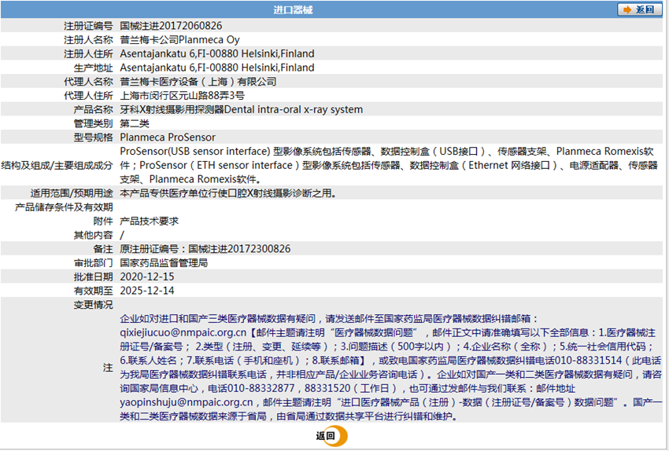Click the 变更情况 label
The image size is (669, 451).
[94, 305]
